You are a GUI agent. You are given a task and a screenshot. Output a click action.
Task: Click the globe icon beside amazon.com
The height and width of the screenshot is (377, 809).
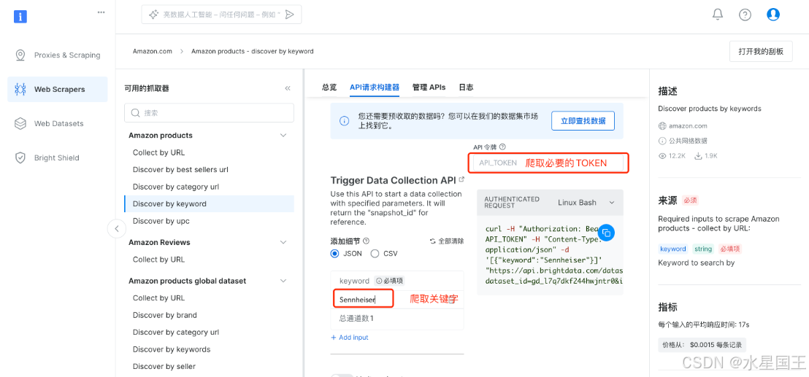click(662, 125)
